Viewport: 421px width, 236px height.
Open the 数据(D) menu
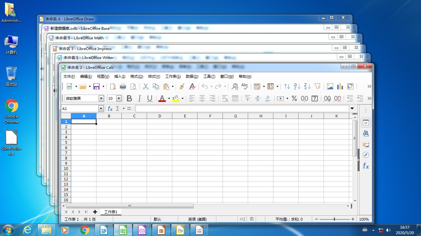(x=192, y=77)
